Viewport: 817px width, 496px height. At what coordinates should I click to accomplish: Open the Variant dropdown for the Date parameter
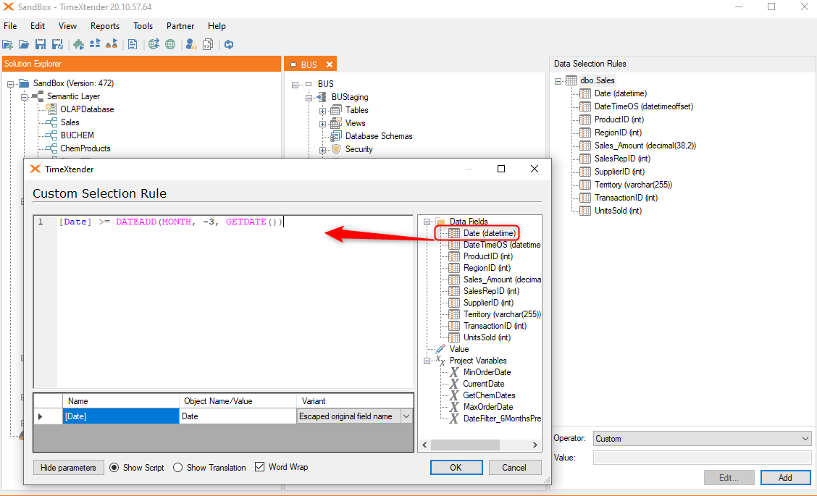406,416
